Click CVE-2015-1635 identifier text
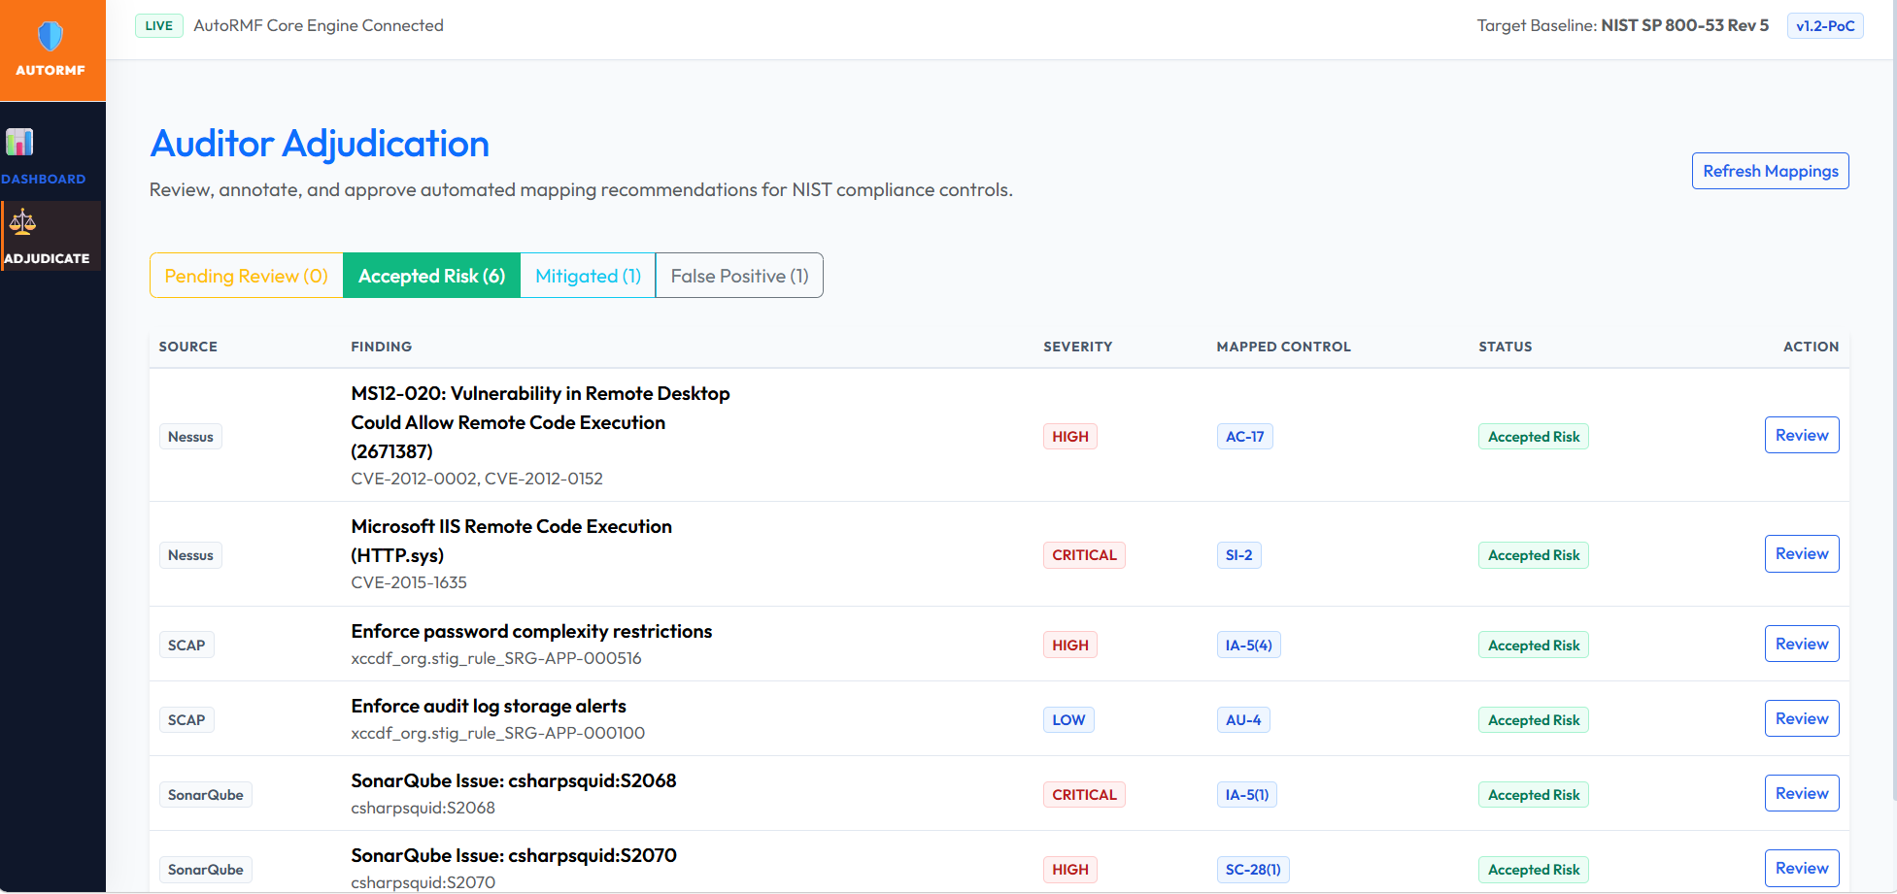The width and height of the screenshot is (1897, 894). (409, 582)
